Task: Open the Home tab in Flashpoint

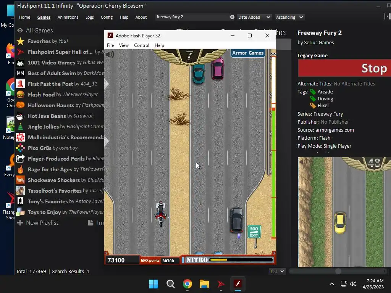Action: coord(25,17)
